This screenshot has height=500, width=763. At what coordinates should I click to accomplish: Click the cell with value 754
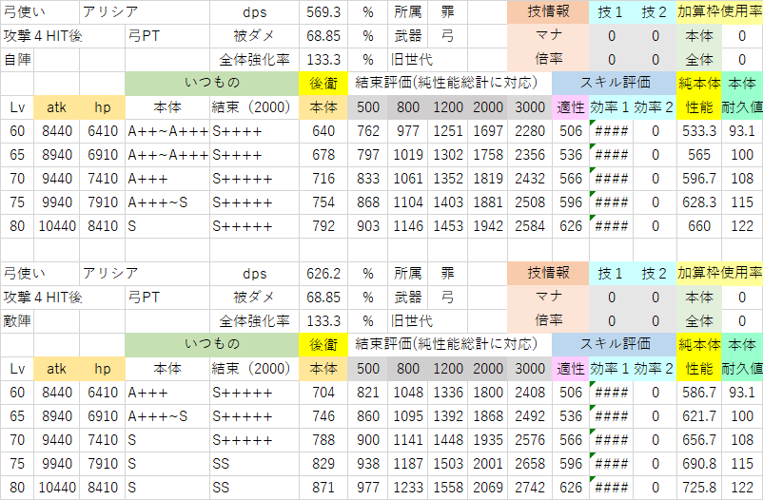pyautogui.click(x=323, y=202)
